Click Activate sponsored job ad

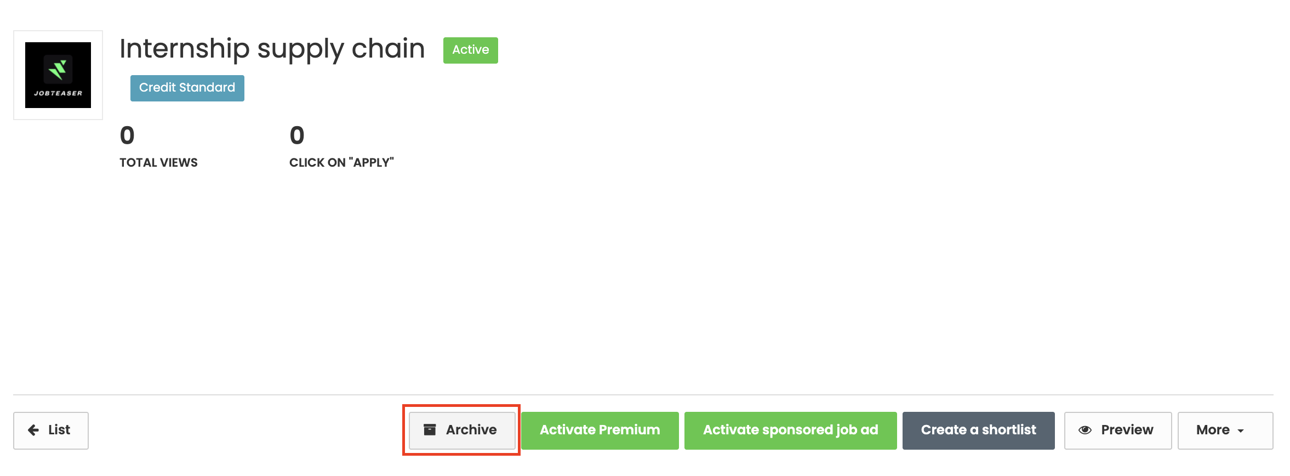point(790,430)
